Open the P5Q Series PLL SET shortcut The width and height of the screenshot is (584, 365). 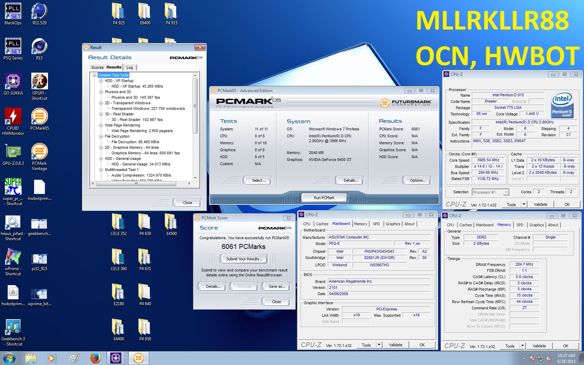click(13, 49)
